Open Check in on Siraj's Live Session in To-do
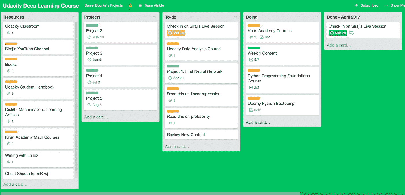This screenshot has width=405, height=195. 201,30
